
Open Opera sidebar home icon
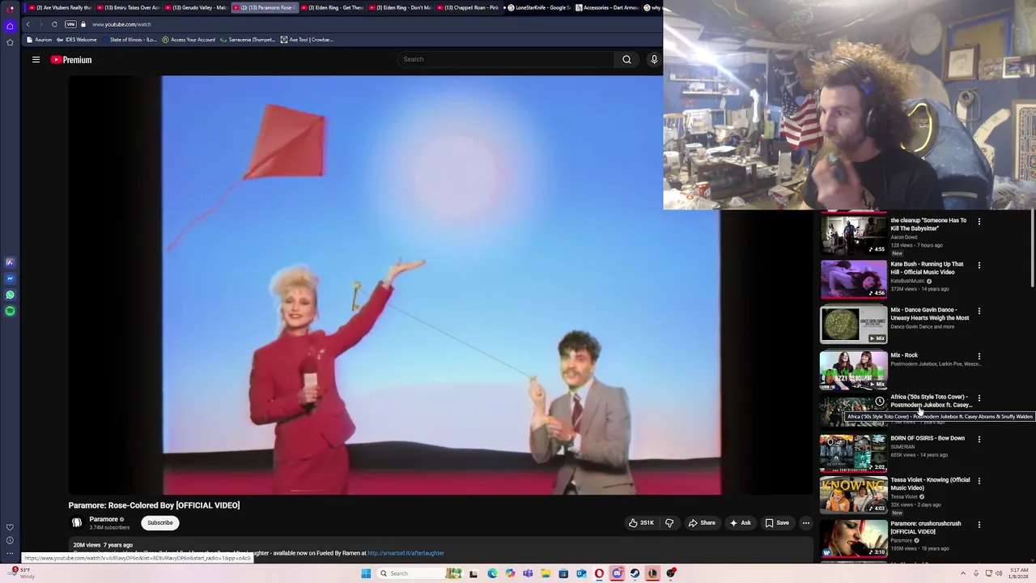point(10,26)
